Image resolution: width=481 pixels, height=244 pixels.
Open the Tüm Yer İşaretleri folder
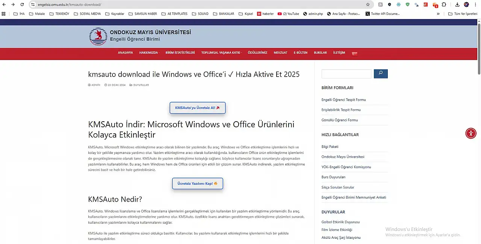point(463,14)
